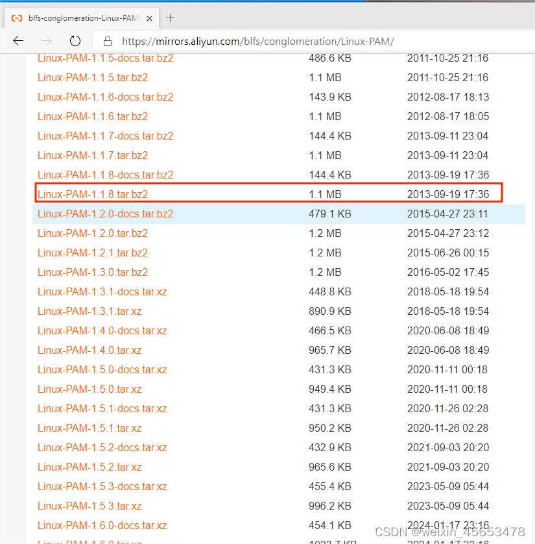Click the 950.2 KB size value
535x544 pixels.
click(x=330, y=428)
